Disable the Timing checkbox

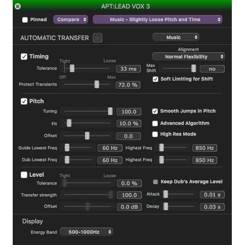point(24,57)
